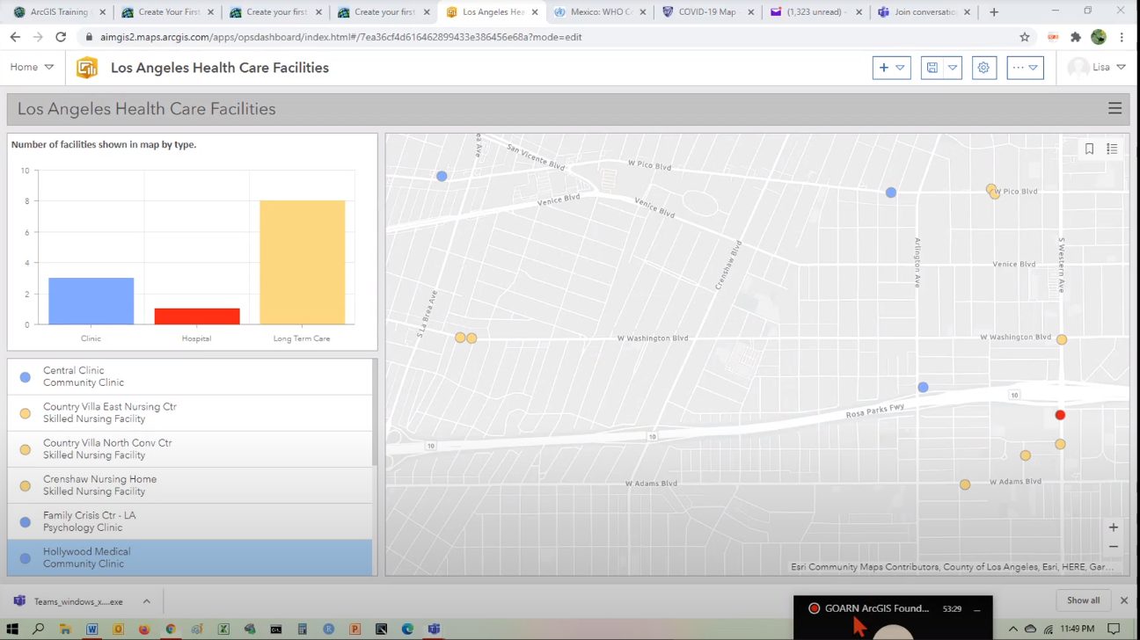The image size is (1140, 640).
Task: Open the dashboard settings gear
Action: click(x=983, y=68)
